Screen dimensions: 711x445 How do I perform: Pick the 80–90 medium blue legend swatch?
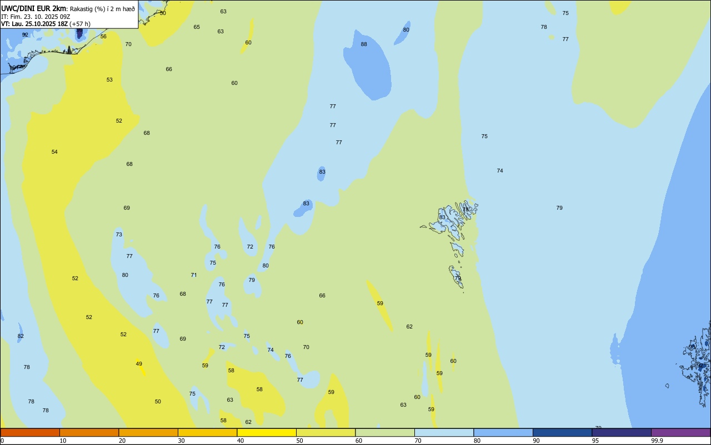[x=503, y=432]
